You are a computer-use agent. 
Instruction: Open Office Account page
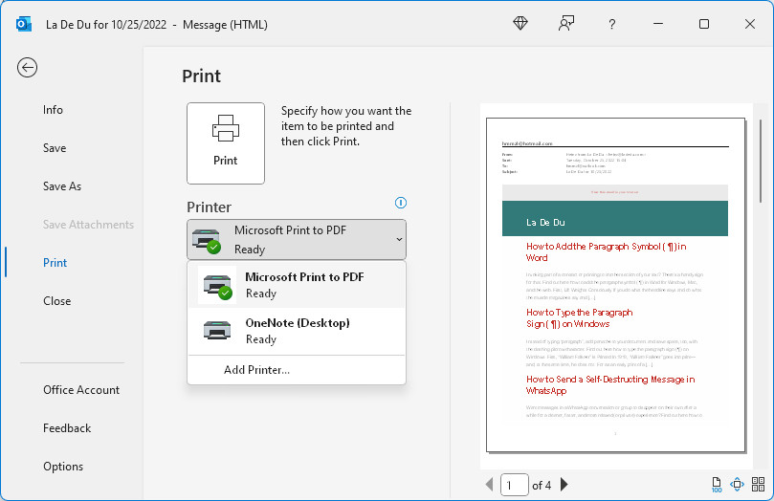click(81, 389)
